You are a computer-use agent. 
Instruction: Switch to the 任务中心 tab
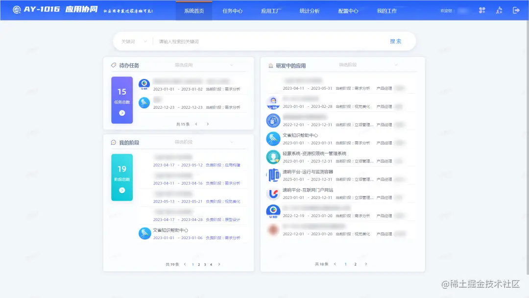click(233, 10)
